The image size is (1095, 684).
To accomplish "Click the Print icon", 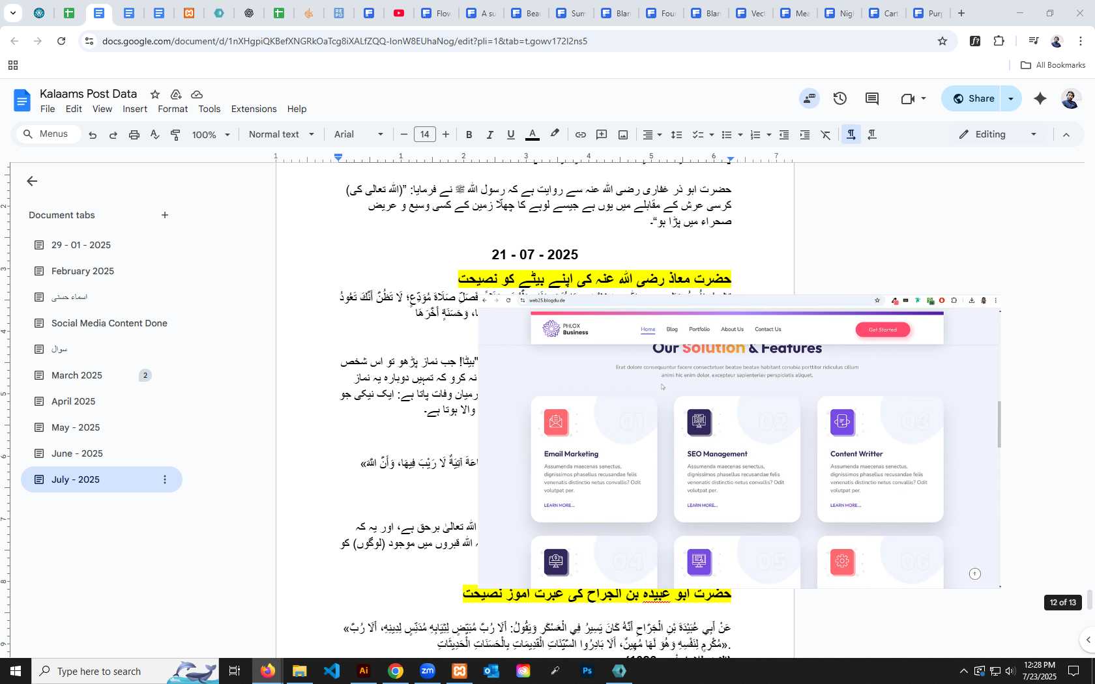I will point(134,135).
